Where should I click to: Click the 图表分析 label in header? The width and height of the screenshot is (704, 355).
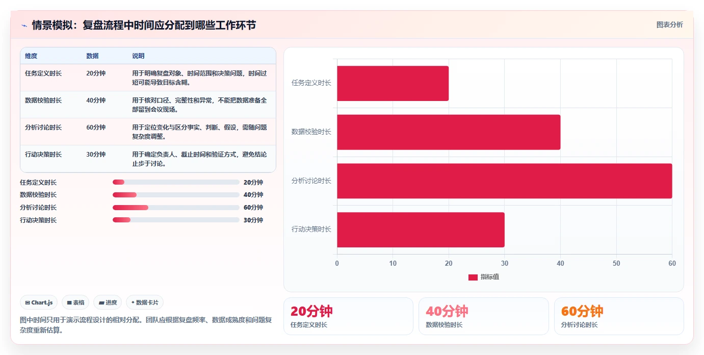click(669, 25)
